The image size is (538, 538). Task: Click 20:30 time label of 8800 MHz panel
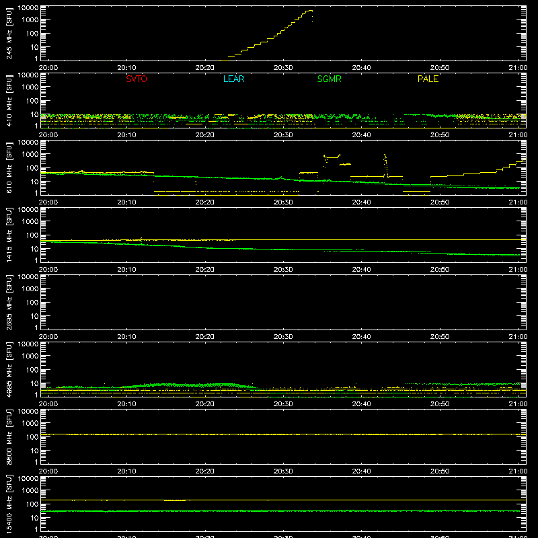(283, 471)
